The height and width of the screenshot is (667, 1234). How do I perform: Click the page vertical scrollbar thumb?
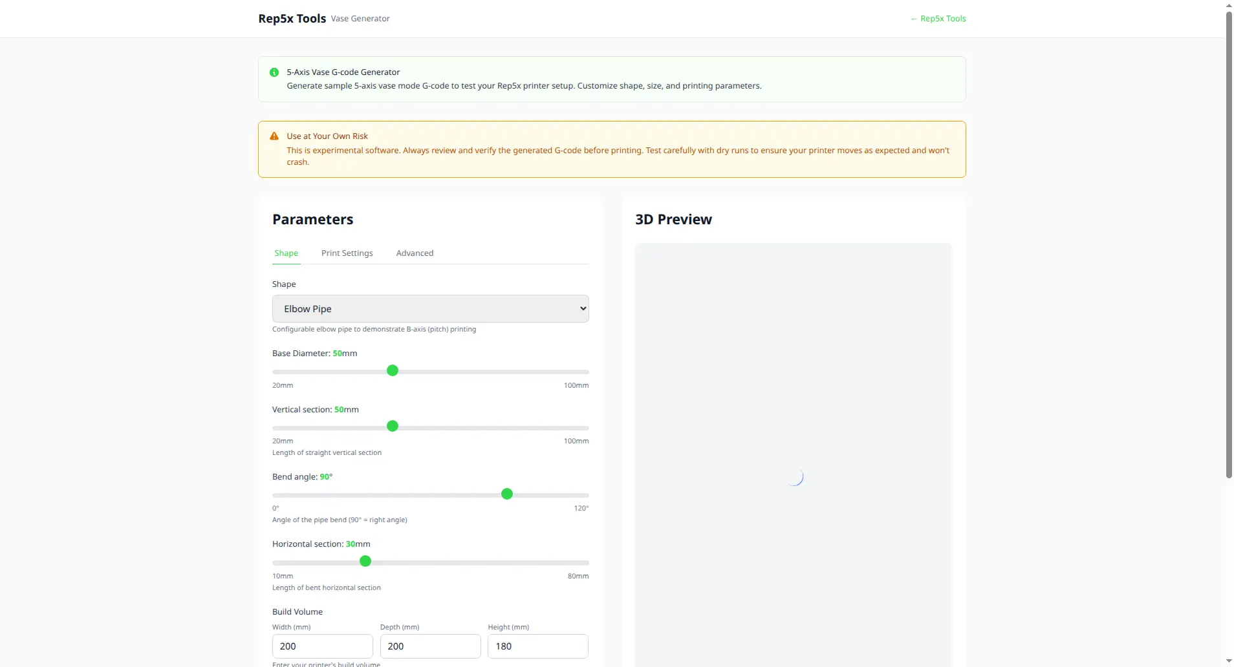pos(1229,246)
